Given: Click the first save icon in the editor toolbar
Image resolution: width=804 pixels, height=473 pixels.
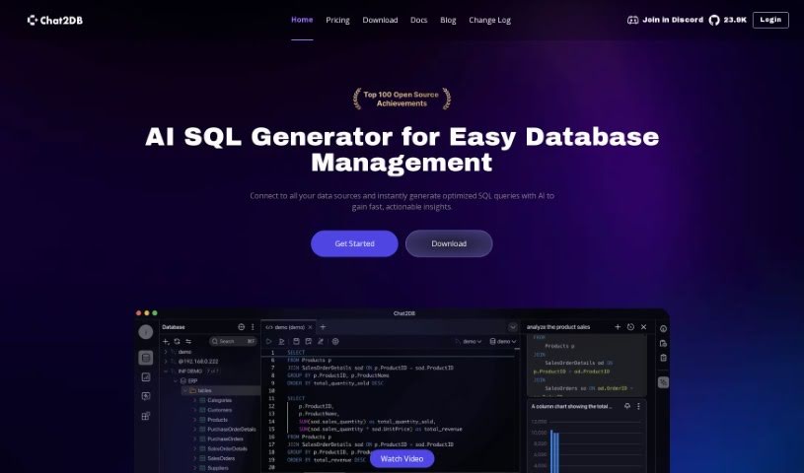Looking at the screenshot, I should click(296, 341).
